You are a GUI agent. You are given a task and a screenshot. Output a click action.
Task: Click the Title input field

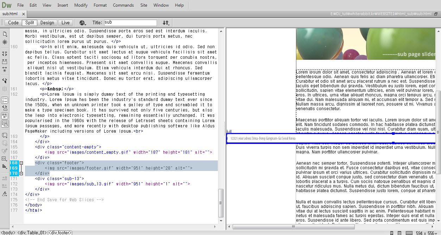coord(130,23)
